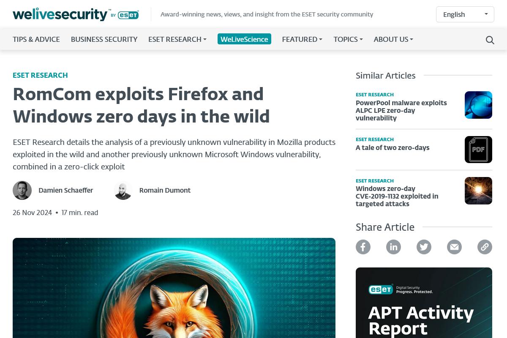Click the ESET logo on the APT banner
Image resolution: width=507 pixels, height=338 pixels.
(x=380, y=290)
